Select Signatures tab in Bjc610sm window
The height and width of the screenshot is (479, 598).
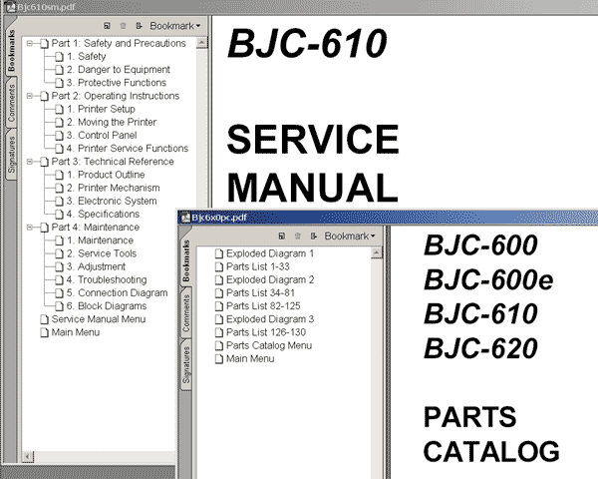coord(11,155)
